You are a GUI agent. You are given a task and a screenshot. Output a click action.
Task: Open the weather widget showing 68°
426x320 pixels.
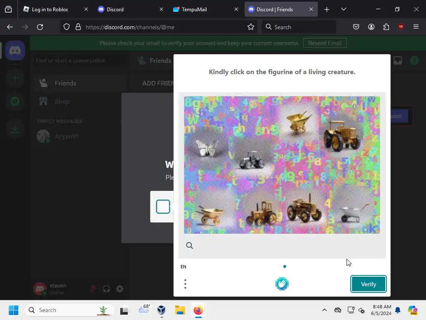pyautogui.click(x=144, y=309)
